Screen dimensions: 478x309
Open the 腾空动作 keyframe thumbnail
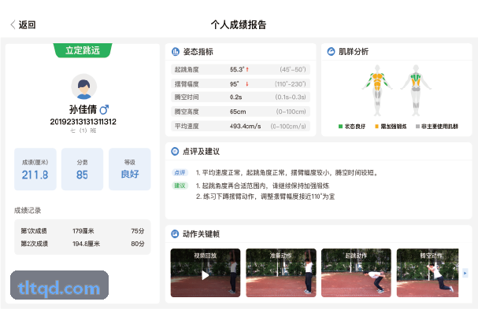(428, 273)
